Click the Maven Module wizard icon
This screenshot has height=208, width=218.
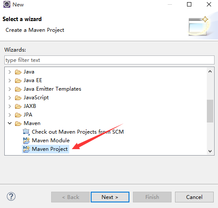[x=26, y=141]
